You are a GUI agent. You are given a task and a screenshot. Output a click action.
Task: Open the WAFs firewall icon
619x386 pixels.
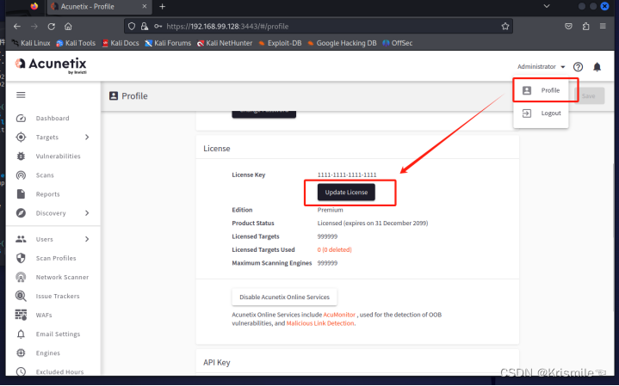pos(21,315)
